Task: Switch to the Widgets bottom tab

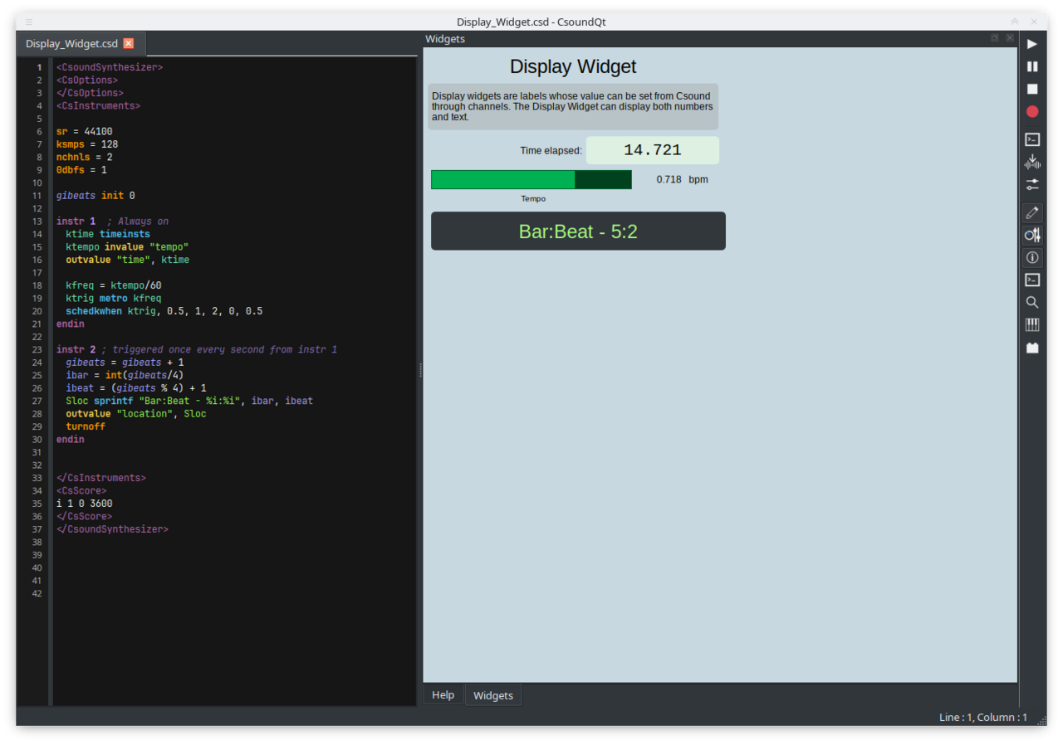Action: point(493,695)
